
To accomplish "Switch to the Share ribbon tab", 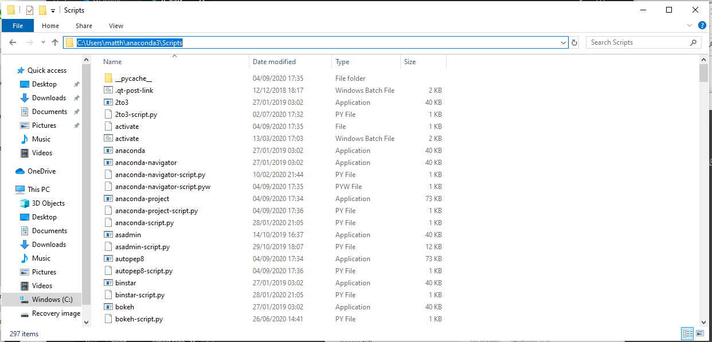I will pyautogui.click(x=84, y=26).
